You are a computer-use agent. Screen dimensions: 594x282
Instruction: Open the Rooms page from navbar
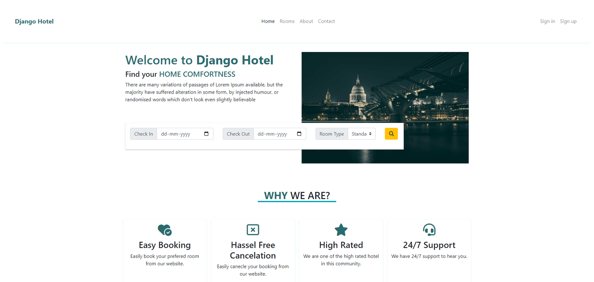click(x=287, y=21)
